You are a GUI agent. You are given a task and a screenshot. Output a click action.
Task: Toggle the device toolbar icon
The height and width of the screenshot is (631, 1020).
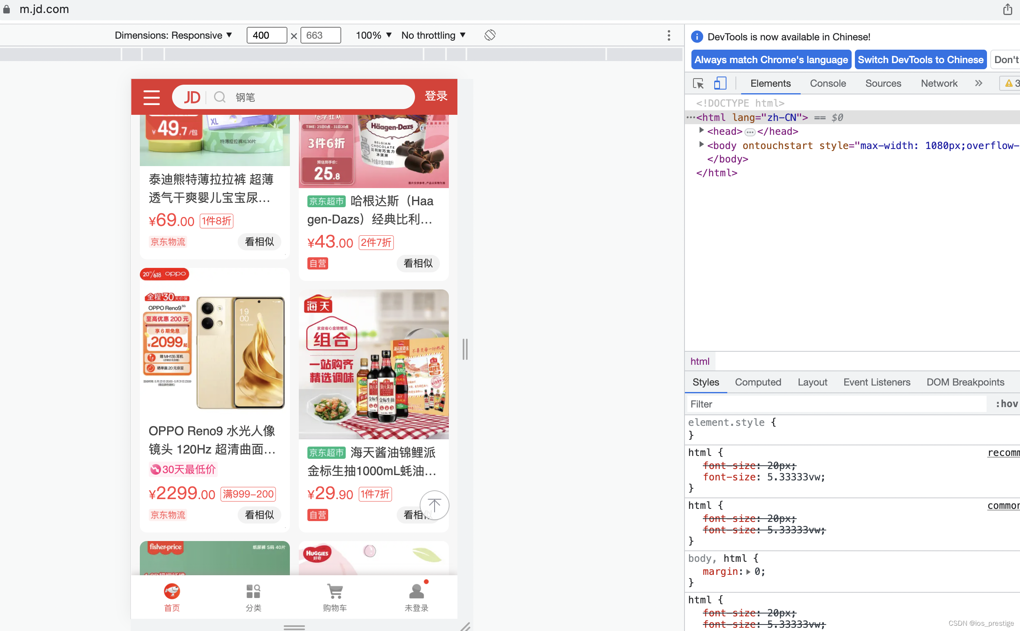pos(720,83)
